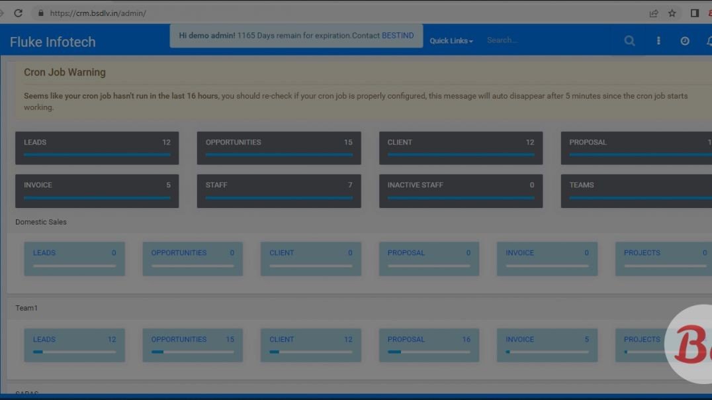The image size is (712, 400).
Task: Open the OPPORTUNITIES card showing 15
Action: (x=279, y=148)
